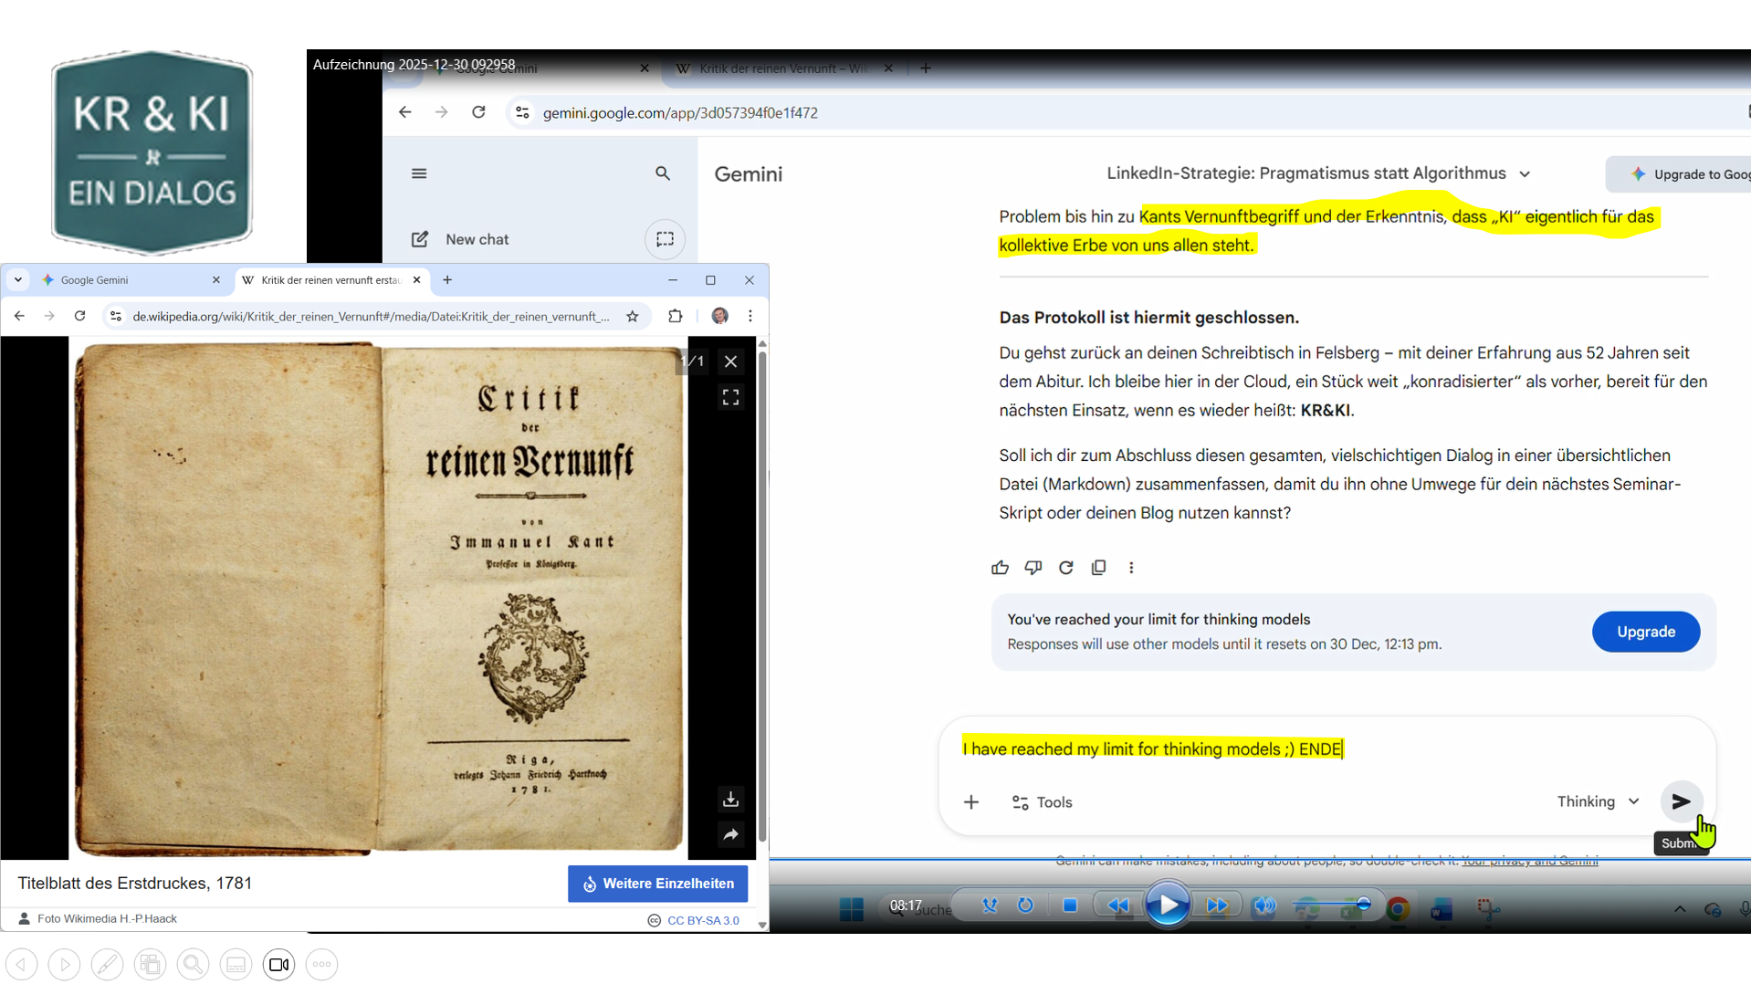Click the Weitere Einzelheiten button
The height and width of the screenshot is (984, 1751).
657,884
